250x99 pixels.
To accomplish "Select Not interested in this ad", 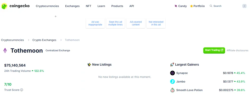I will point(156,23).
